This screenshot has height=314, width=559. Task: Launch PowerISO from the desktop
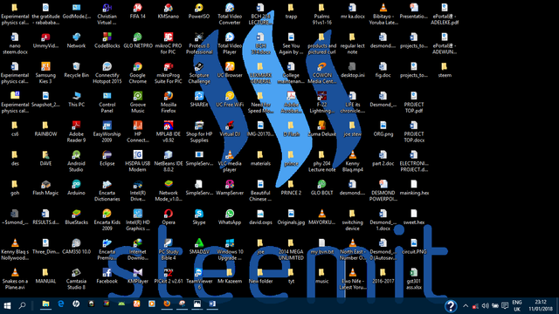199,10
